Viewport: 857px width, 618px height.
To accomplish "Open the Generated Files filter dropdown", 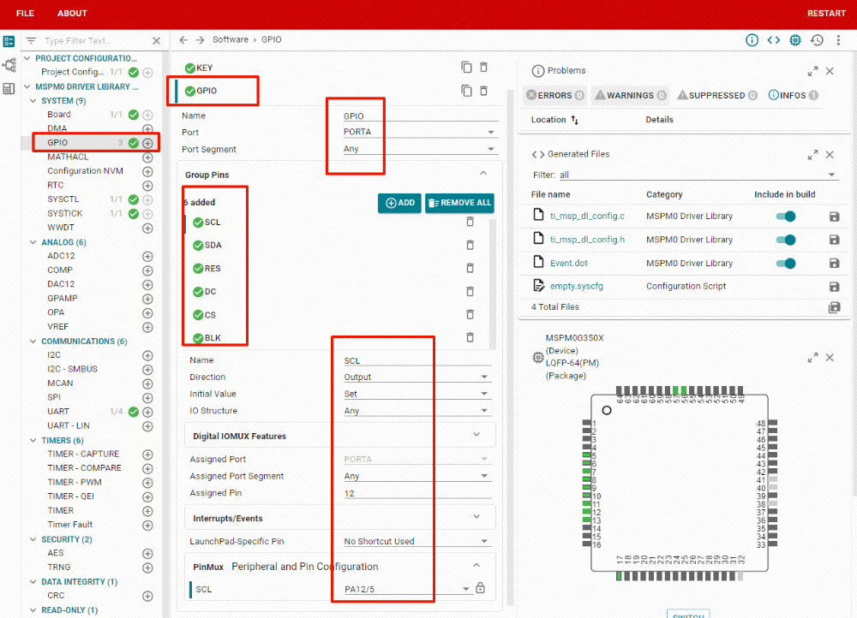I will [698, 175].
